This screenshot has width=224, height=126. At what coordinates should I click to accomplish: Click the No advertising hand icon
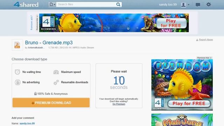click(x=17, y=82)
